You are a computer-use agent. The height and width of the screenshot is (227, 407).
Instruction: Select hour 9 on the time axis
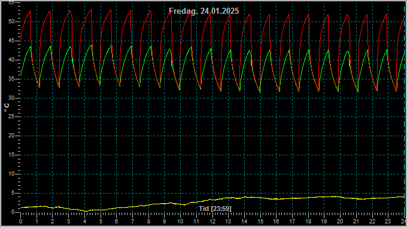165,222
